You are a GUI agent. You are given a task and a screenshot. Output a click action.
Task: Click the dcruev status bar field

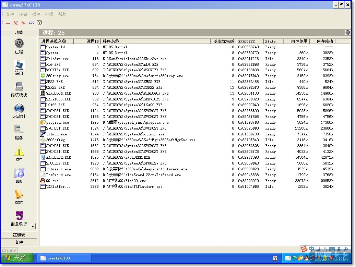9,250
